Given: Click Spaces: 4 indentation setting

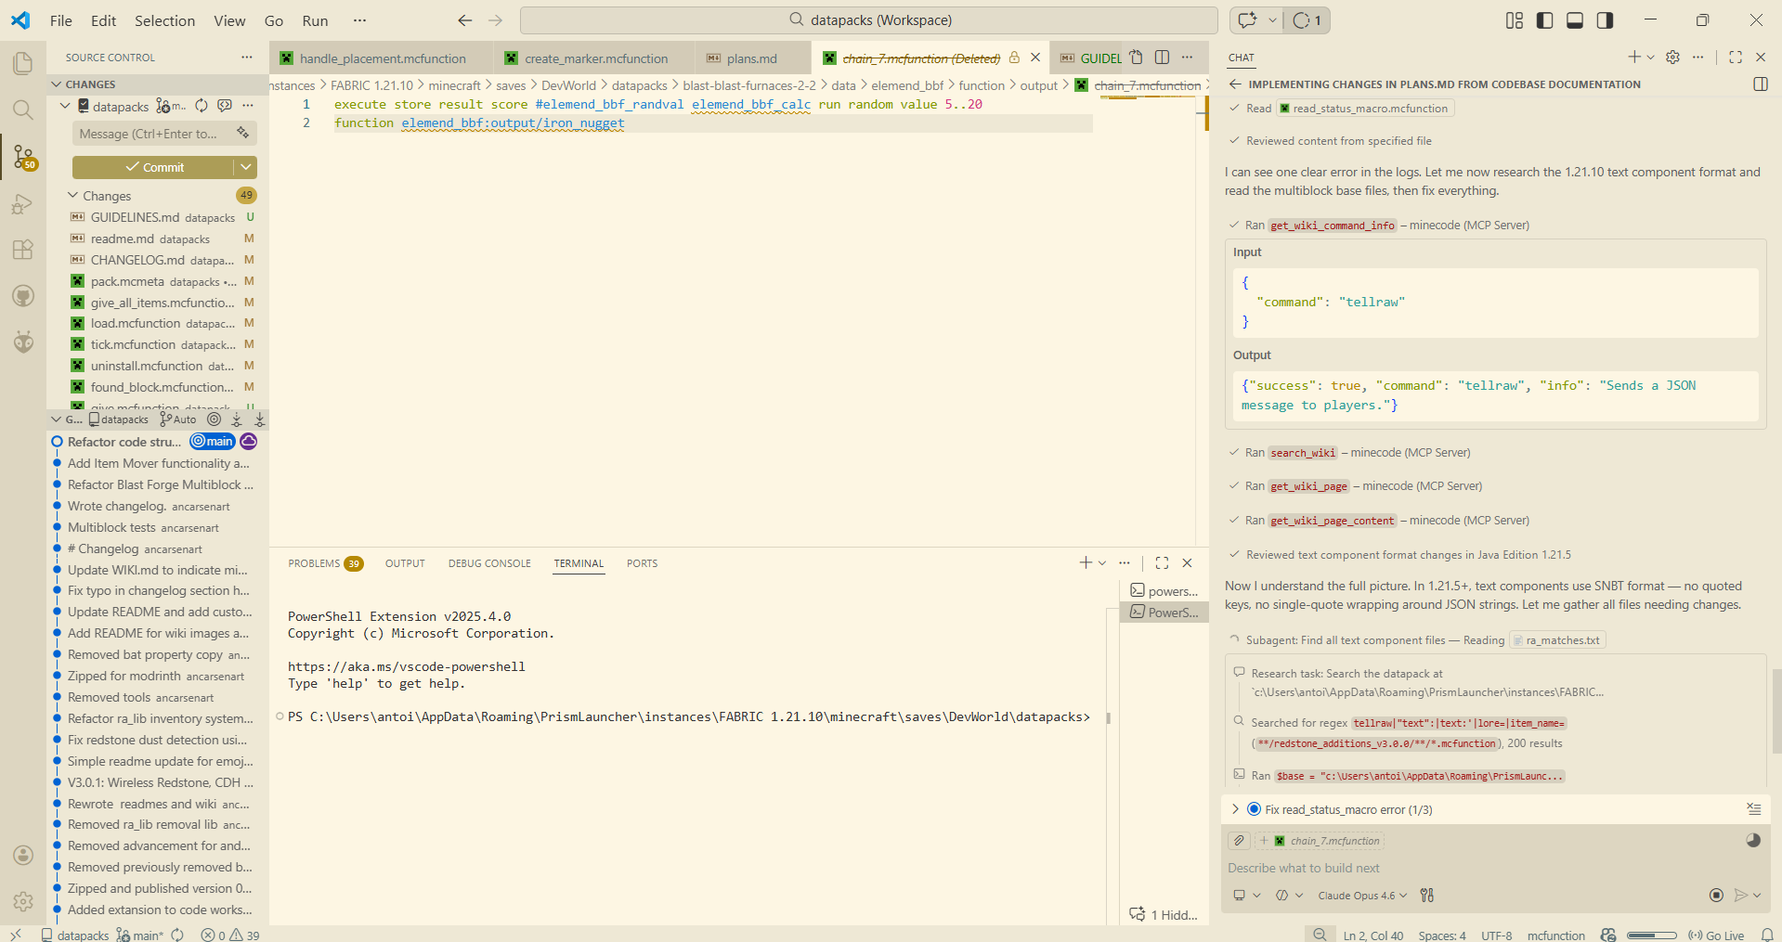Looking at the screenshot, I should [1442, 935].
